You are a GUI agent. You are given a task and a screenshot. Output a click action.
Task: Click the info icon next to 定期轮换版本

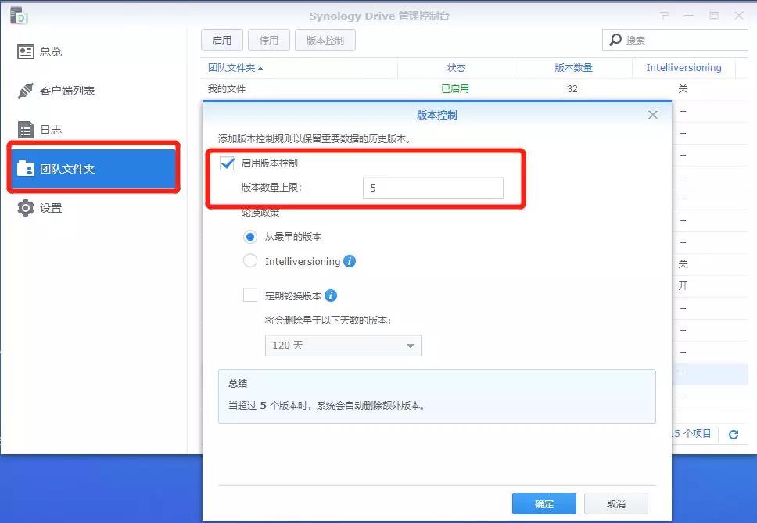click(331, 296)
